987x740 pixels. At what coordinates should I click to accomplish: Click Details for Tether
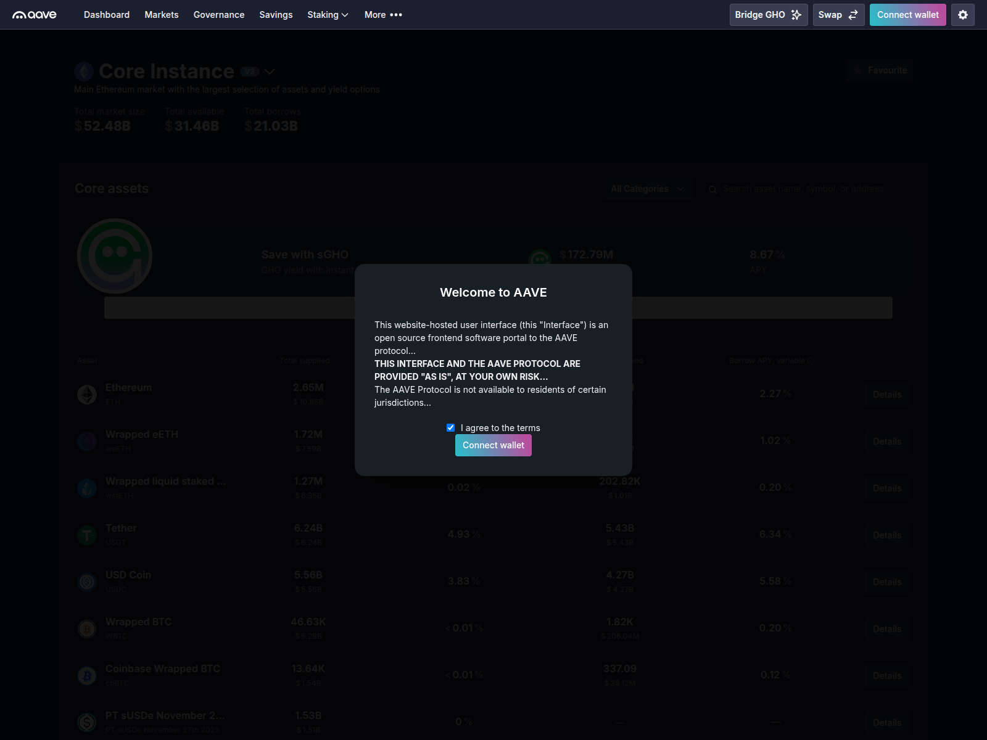tap(887, 535)
